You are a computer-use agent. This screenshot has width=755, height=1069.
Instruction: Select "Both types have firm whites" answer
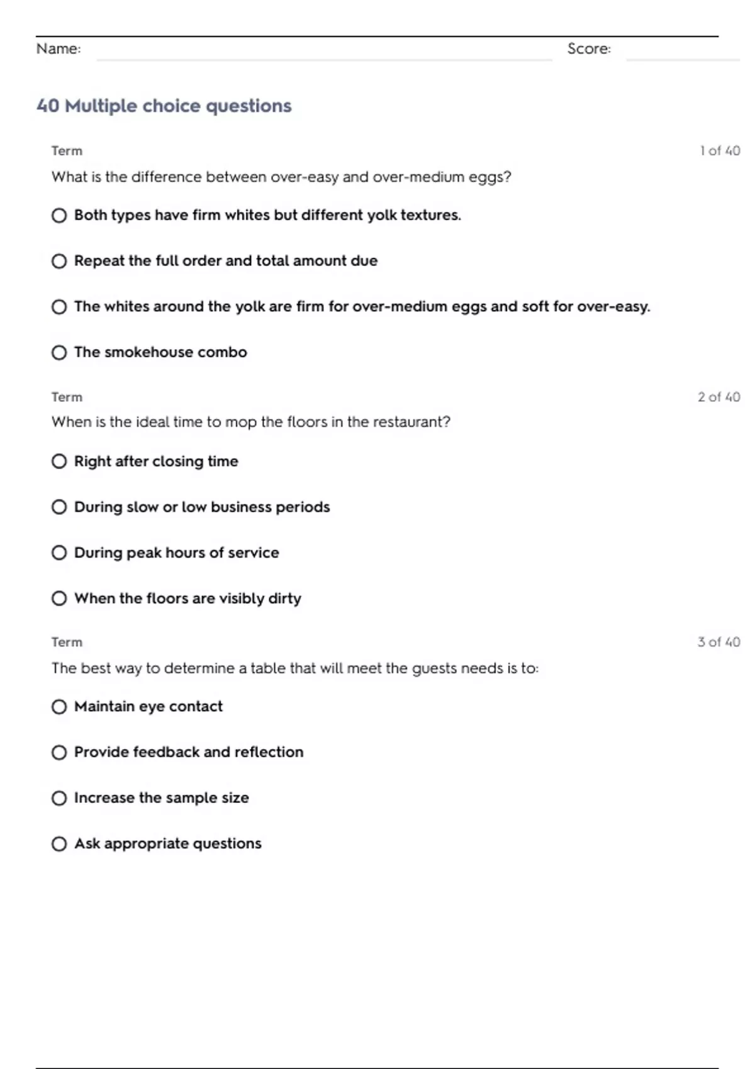click(59, 216)
